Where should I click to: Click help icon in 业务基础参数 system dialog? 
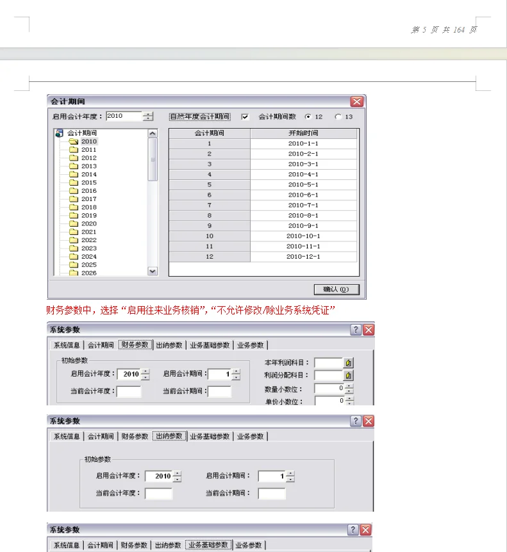(x=353, y=530)
